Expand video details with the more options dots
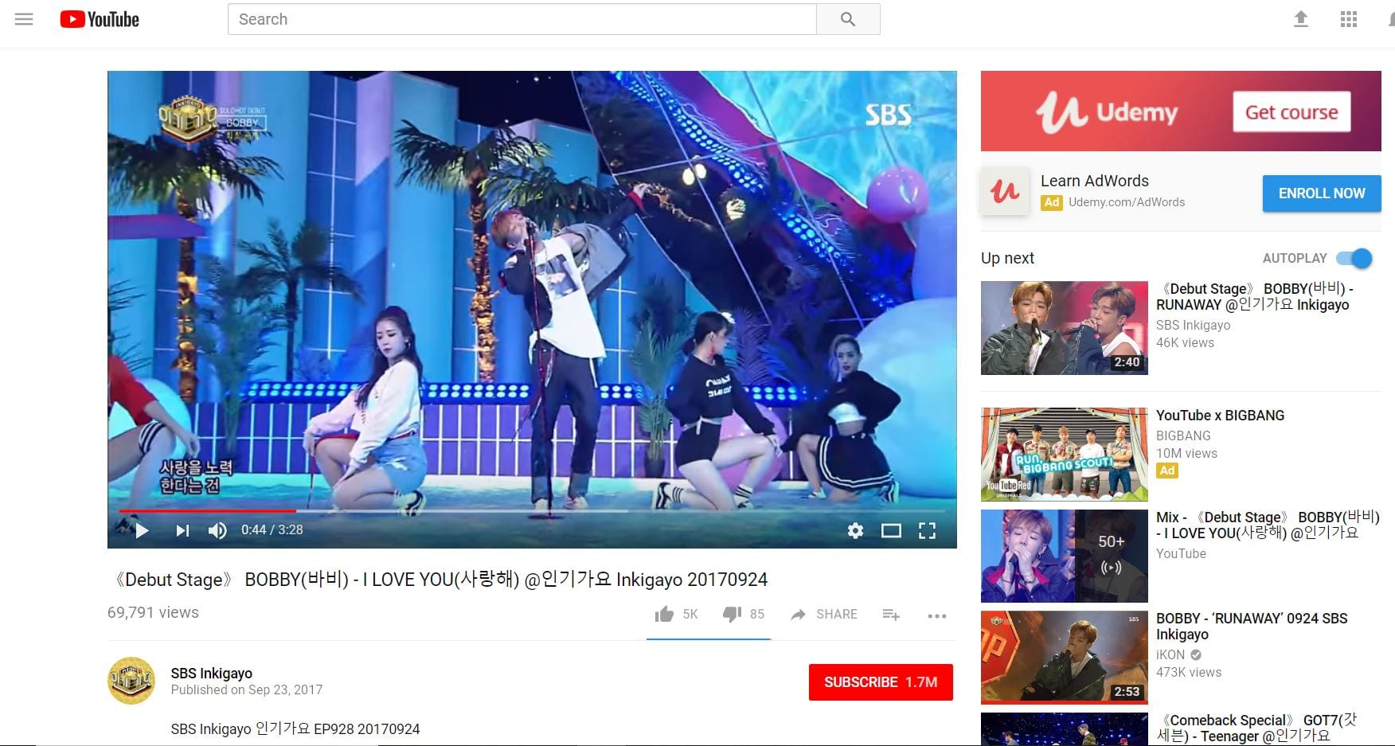 pos(936,615)
